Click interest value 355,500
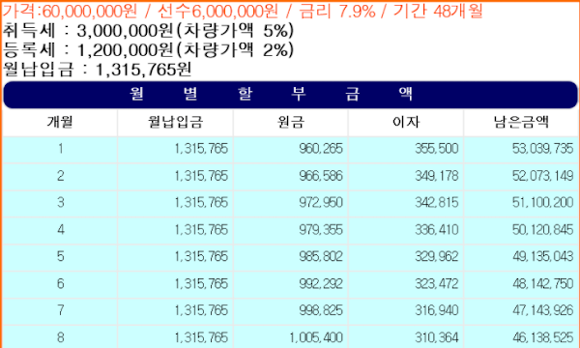 pyautogui.click(x=437, y=149)
